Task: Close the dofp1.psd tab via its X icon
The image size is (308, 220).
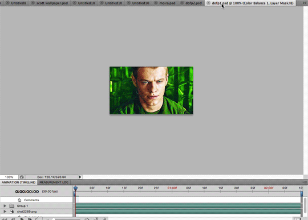Action: [x=208, y=3]
